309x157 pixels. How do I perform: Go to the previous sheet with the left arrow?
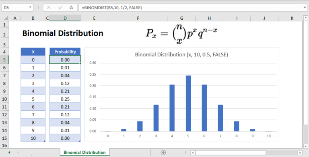pyautogui.click(x=9, y=153)
